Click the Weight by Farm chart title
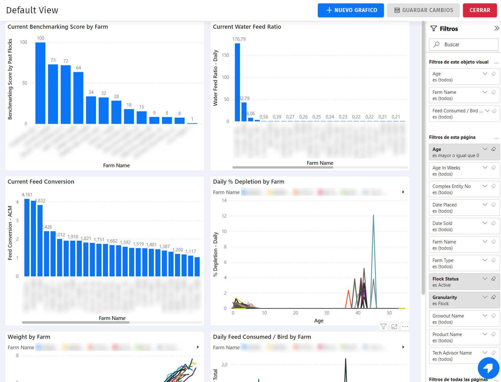 click(29, 337)
